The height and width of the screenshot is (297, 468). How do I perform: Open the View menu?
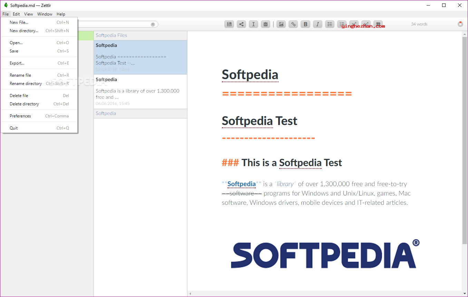coord(29,14)
